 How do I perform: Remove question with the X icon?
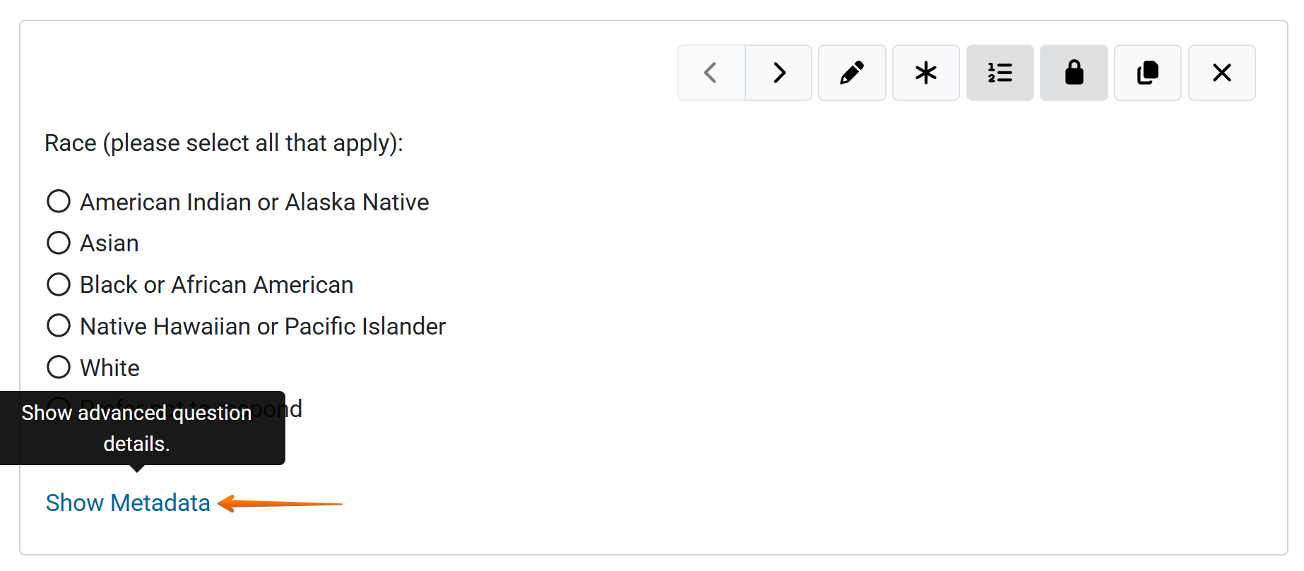pos(1221,73)
